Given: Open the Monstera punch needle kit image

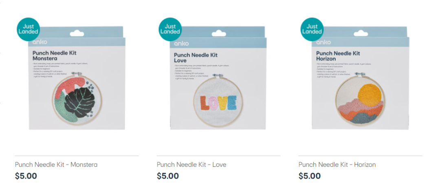Looking at the screenshot, I should [x=77, y=78].
